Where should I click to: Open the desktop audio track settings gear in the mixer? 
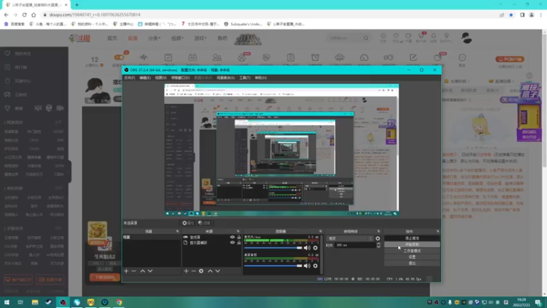click(315, 266)
